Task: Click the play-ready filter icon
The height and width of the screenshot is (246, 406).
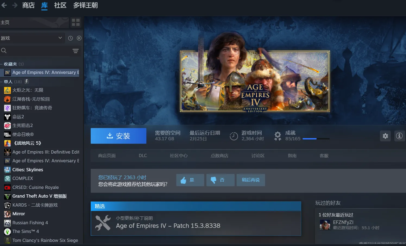Action: click(79, 38)
